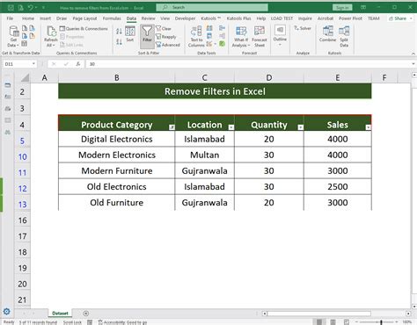Image resolution: width=417 pixels, height=325 pixels.
Task: Switch to the Insert tab
Action: tap(46, 18)
